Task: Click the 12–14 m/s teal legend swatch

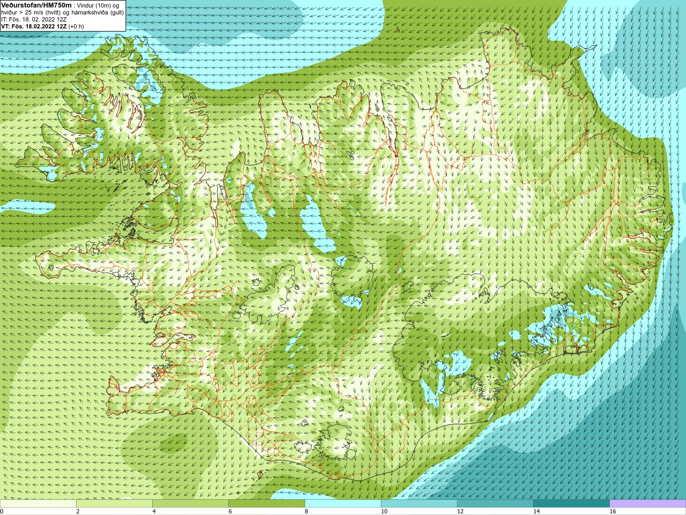Action: [495, 504]
